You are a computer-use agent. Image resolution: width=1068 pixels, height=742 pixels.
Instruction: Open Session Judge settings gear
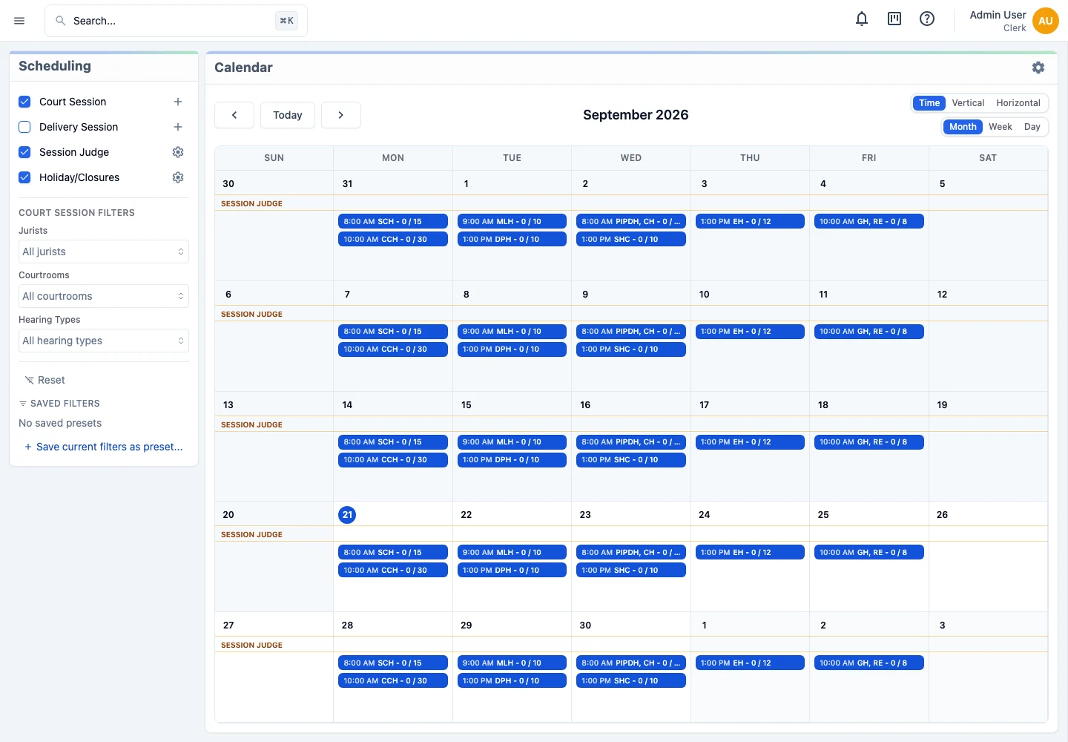point(178,152)
